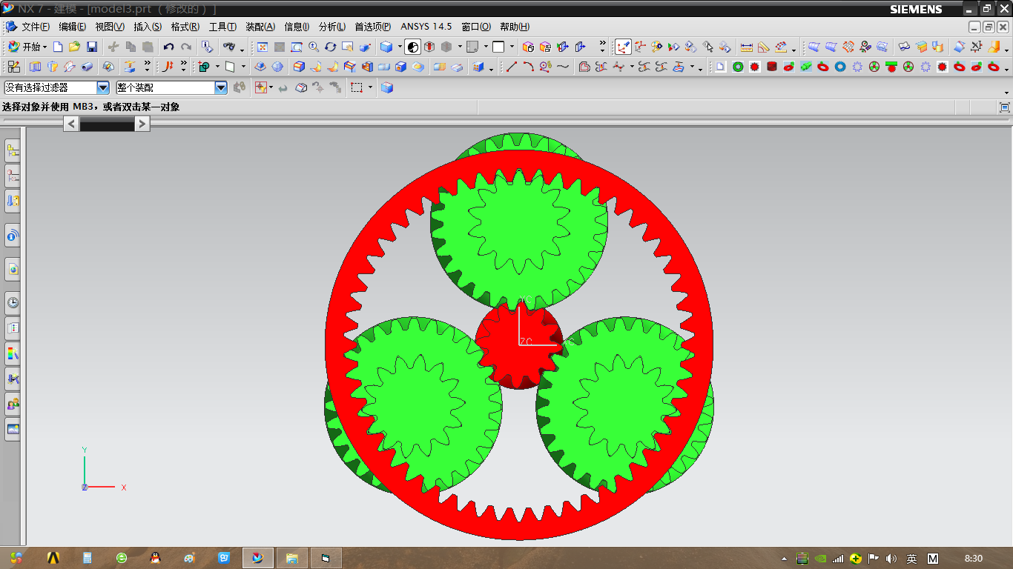
Task: Click the green ring gear icon
Action: pos(738,67)
